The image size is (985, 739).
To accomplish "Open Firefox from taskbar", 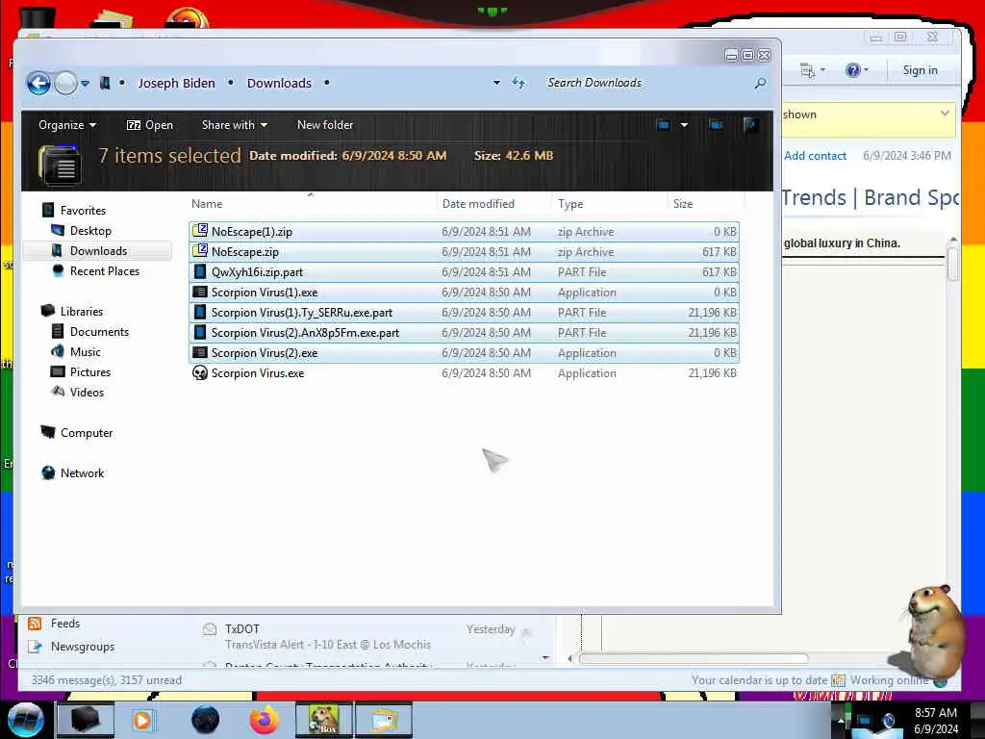I will (x=264, y=720).
